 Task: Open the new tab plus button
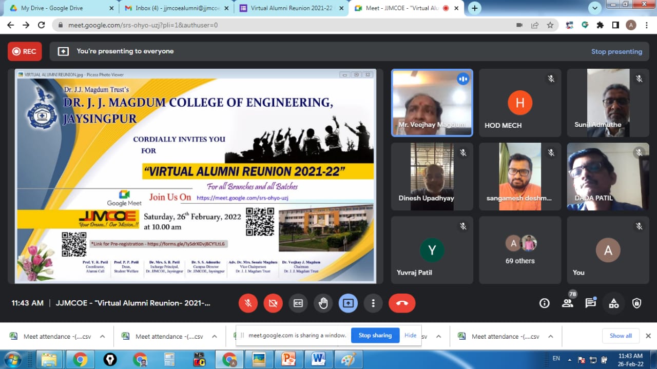point(475,8)
